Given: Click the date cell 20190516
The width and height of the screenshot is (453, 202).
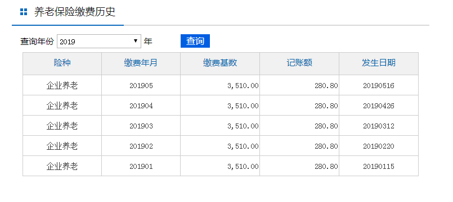Looking at the screenshot, I should pyautogui.click(x=379, y=85).
